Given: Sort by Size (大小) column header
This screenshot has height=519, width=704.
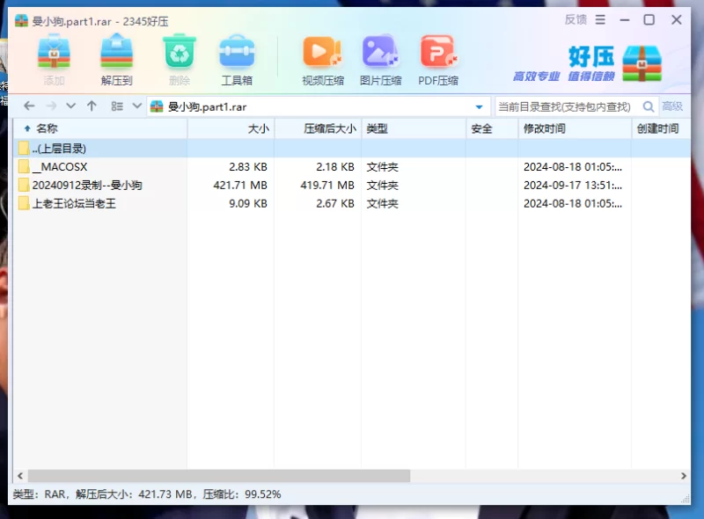Looking at the screenshot, I should click(231, 128).
